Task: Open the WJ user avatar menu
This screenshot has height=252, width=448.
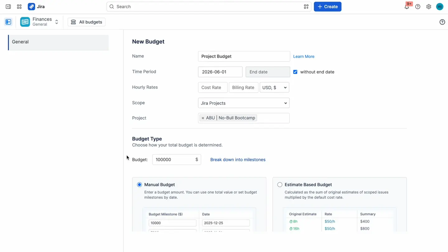Action: [x=440, y=7]
